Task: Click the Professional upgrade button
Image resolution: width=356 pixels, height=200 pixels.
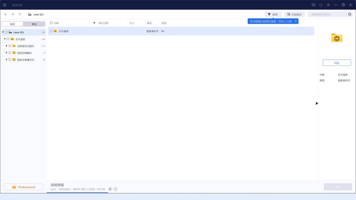Action: coord(23,187)
